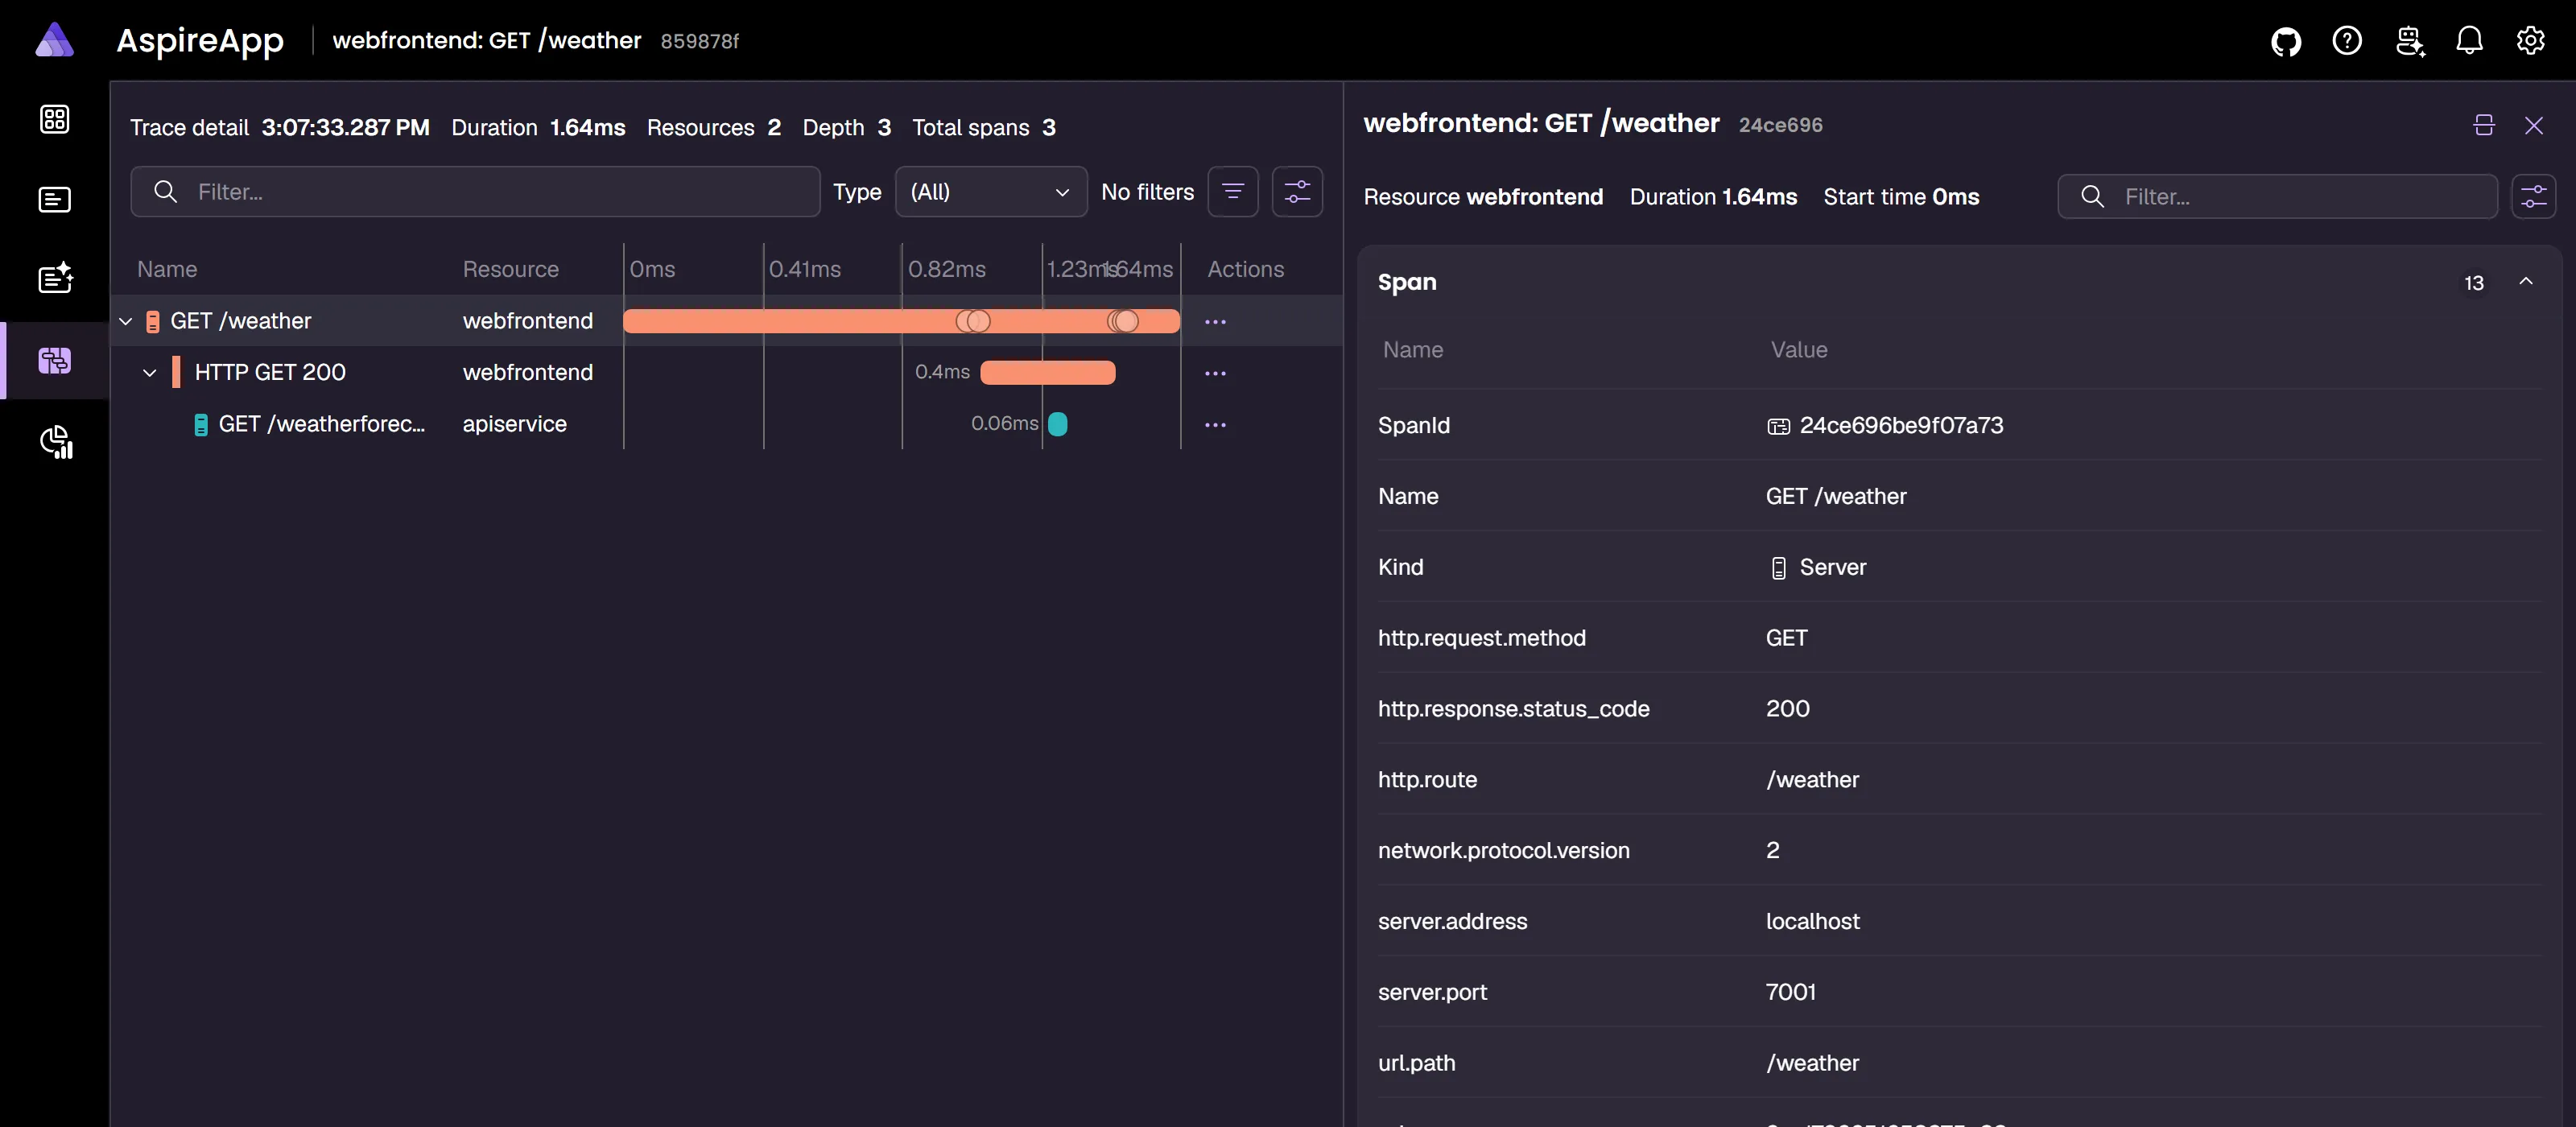The height and width of the screenshot is (1127, 2576).
Task: Click the copy icon beside SpanId value
Action: pos(1778,426)
